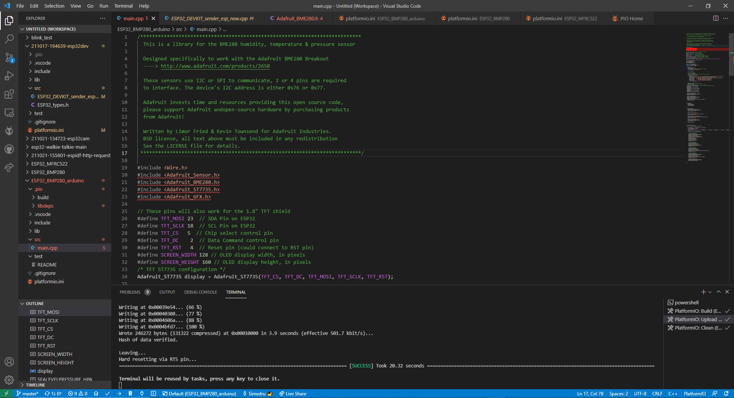Click PlatformIO Clean trash icon in status bar
Screen dimensions: 734x398
(130, 393)
